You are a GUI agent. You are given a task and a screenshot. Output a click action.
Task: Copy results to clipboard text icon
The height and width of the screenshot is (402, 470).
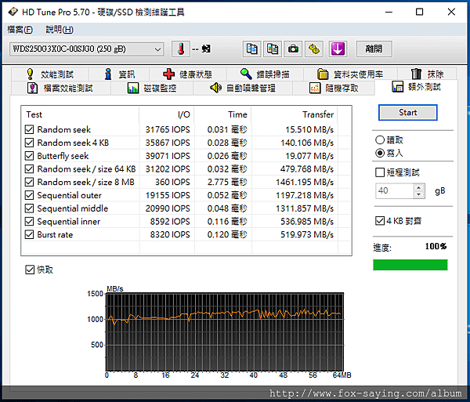tap(251, 49)
